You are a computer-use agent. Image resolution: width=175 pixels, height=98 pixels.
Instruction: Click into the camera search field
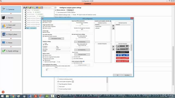tap(48, 8)
